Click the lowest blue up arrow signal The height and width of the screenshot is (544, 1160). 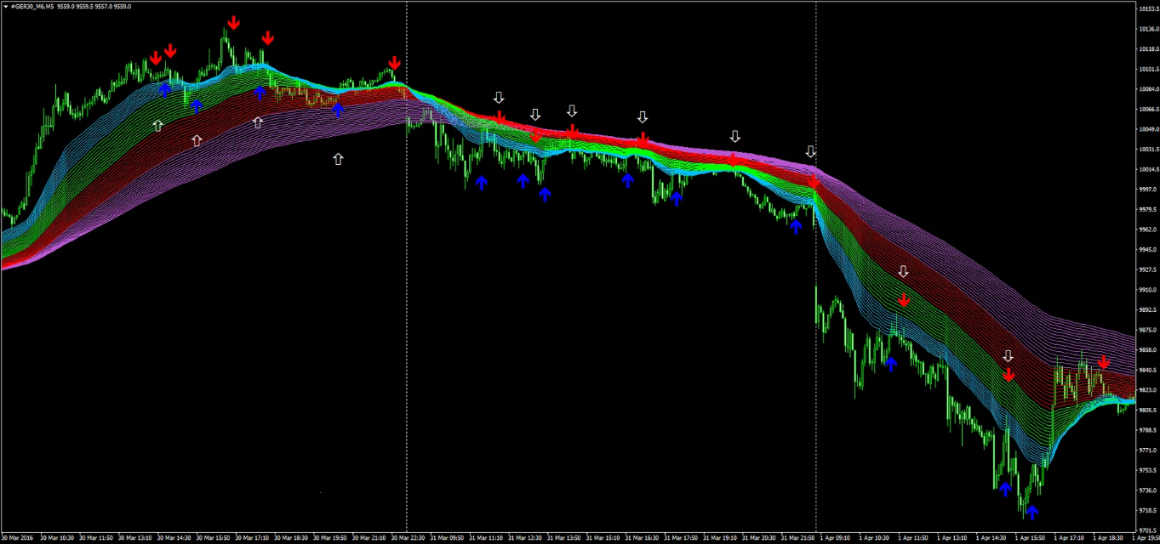point(1031,512)
